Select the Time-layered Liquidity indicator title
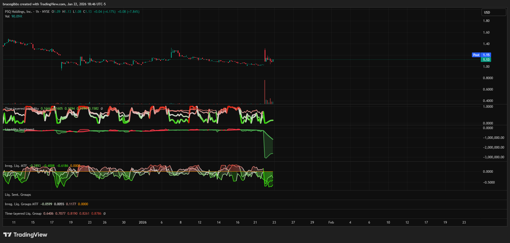510x243 pixels. click(x=22, y=109)
